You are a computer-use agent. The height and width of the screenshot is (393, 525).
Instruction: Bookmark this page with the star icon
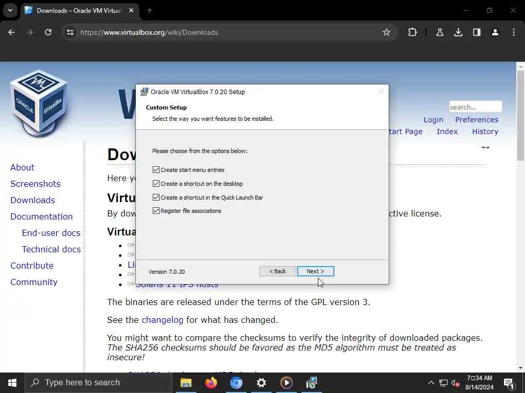[x=387, y=32]
